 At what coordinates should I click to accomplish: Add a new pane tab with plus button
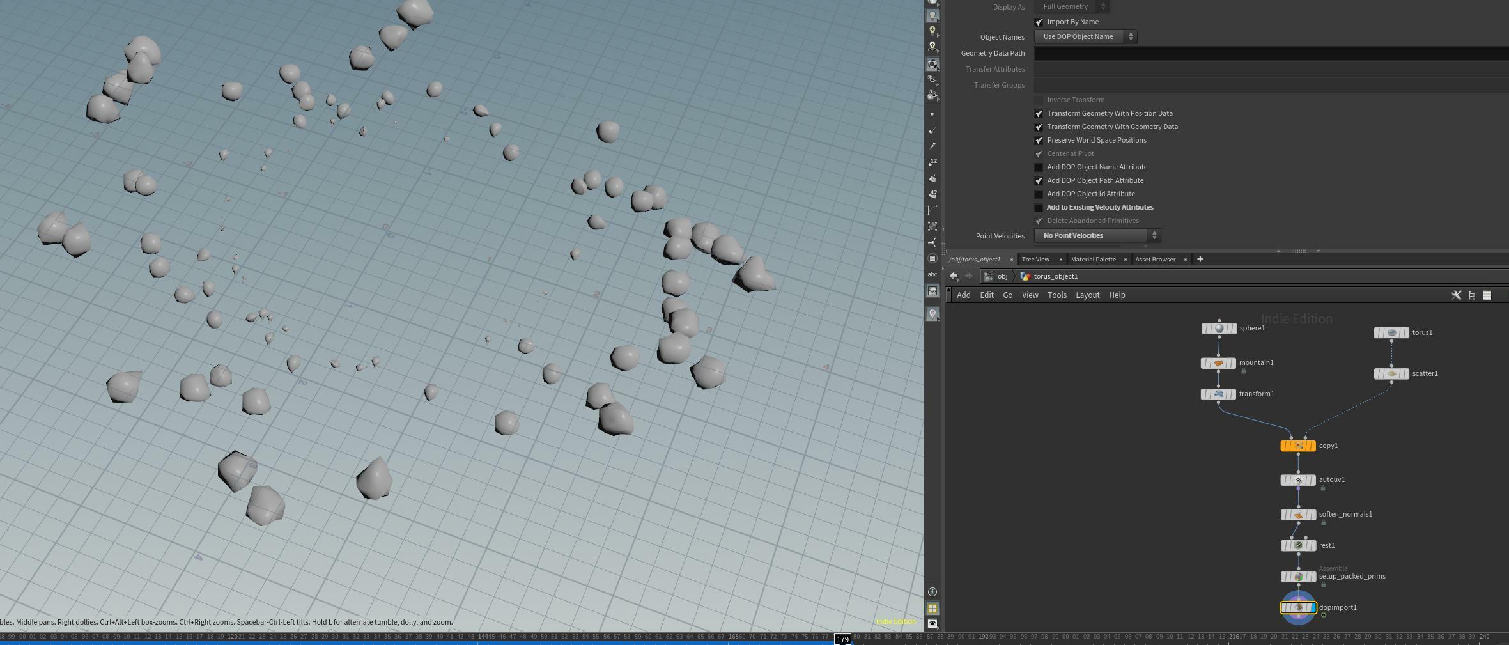pos(1200,259)
